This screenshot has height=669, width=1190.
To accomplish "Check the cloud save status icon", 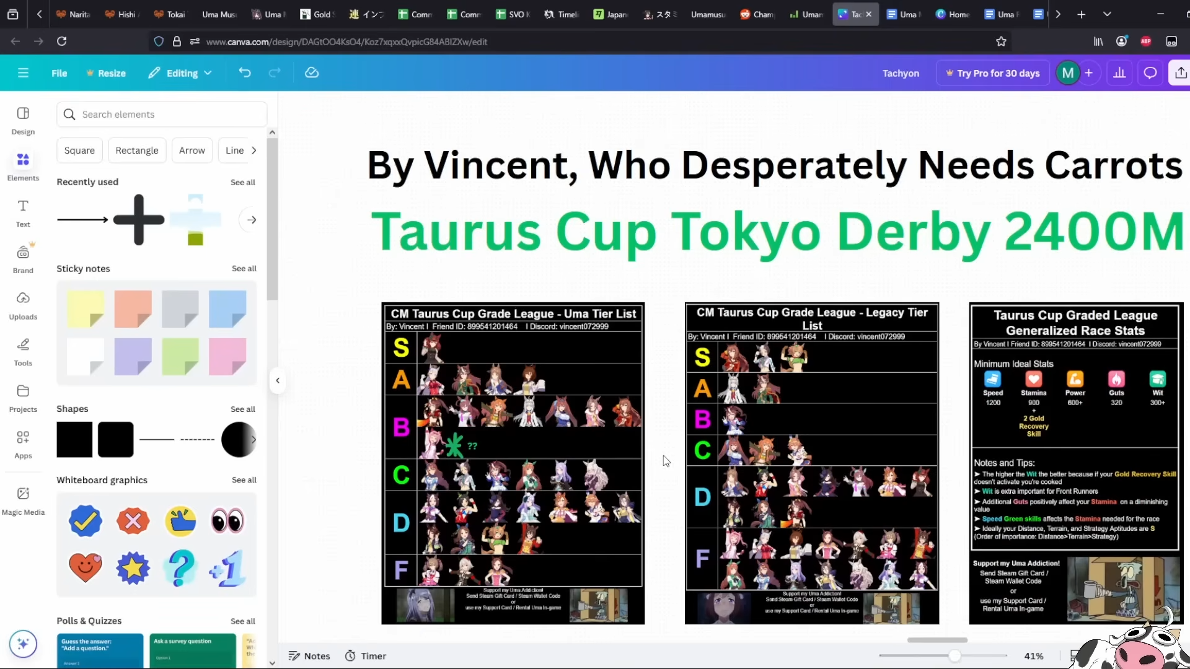I will tap(312, 73).
